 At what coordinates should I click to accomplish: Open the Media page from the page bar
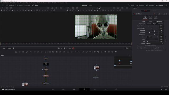[53, 89]
